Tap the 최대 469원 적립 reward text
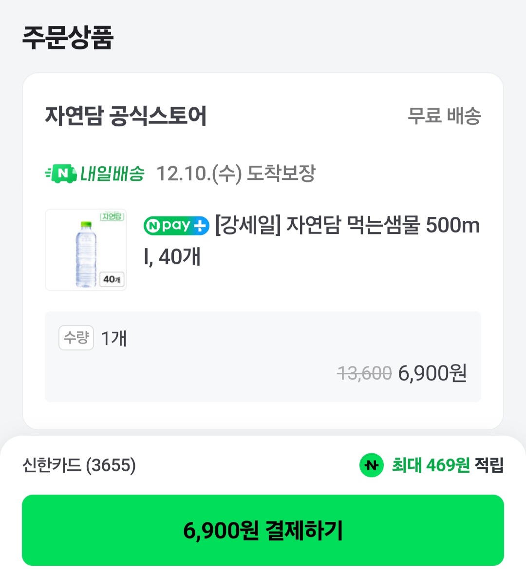Viewport: 526px width, 576px height. point(431,465)
